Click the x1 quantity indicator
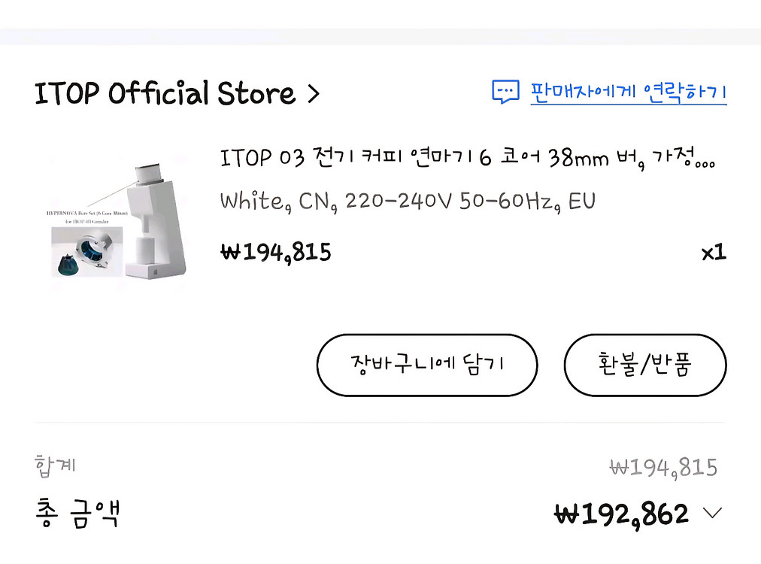 coord(713,252)
